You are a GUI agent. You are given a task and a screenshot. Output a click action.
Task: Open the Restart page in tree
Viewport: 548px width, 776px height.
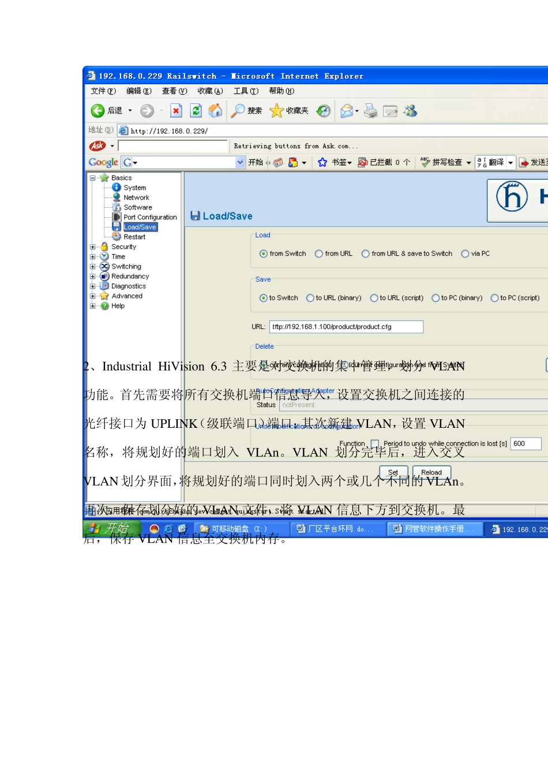pos(134,237)
